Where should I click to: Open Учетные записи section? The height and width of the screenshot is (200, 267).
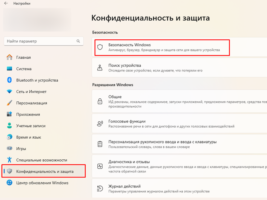[43, 126]
